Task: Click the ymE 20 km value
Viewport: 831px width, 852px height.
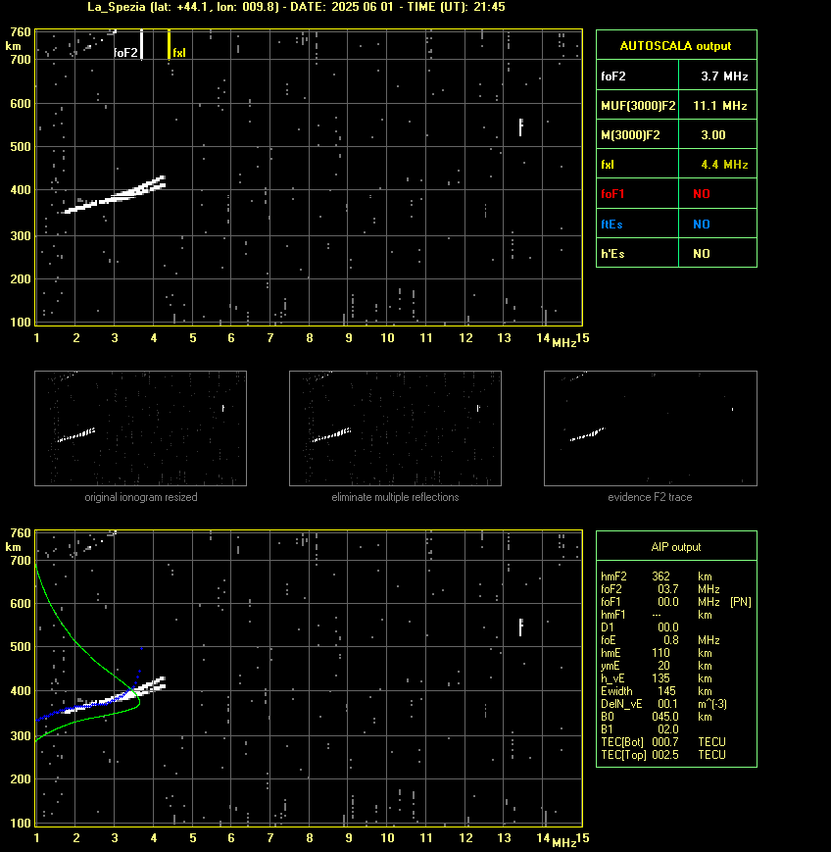Action: click(x=663, y=666)
